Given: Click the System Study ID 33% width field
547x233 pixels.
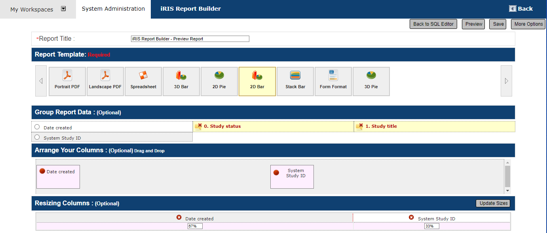Looking at the screenshot, I should coord(432,226).
